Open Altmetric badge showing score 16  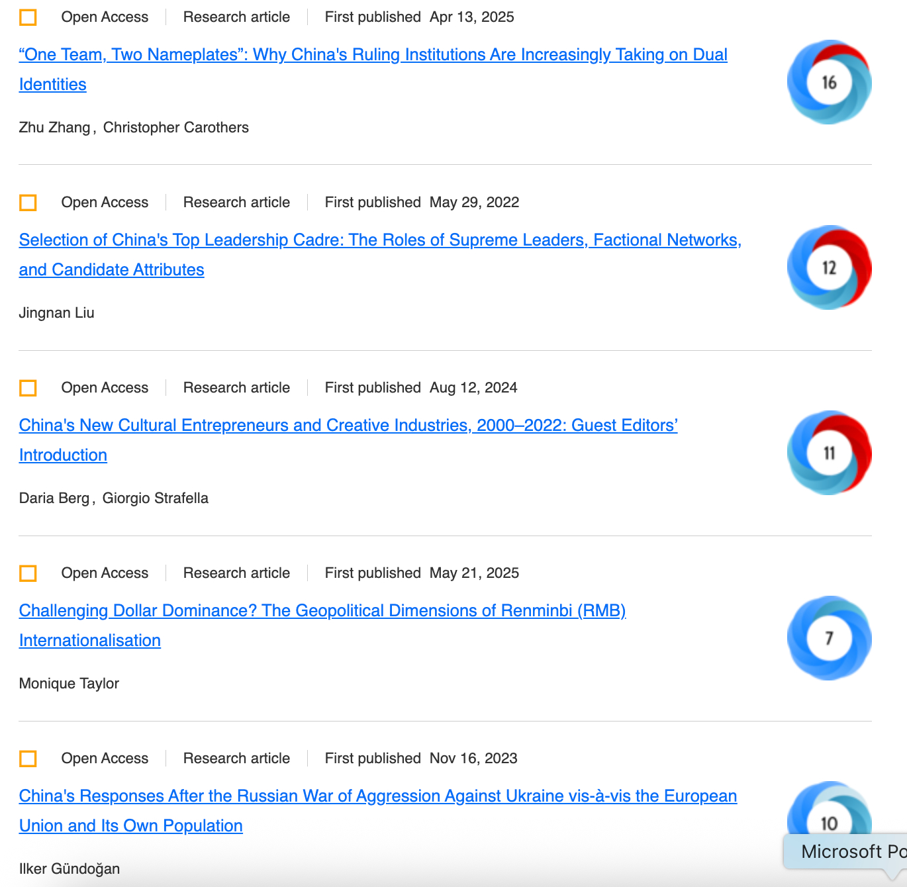point(829,82)
